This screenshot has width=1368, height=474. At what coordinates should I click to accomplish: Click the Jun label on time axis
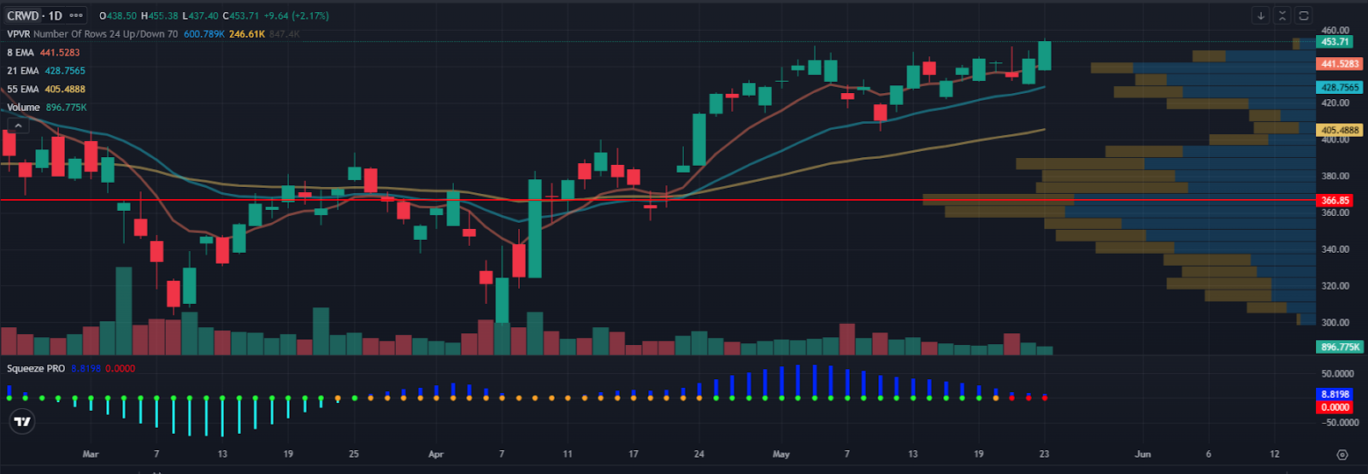click(1142, 454)
